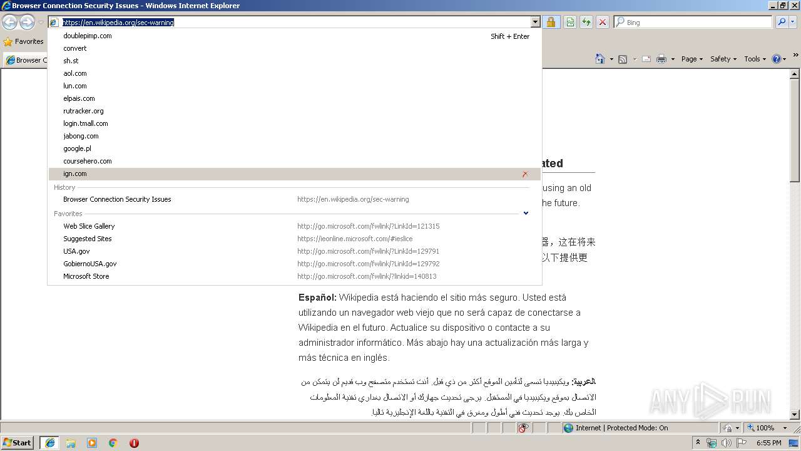Click the Back navigation button
Viewport: 801px width, 451px height.
(x=10, y=23)
